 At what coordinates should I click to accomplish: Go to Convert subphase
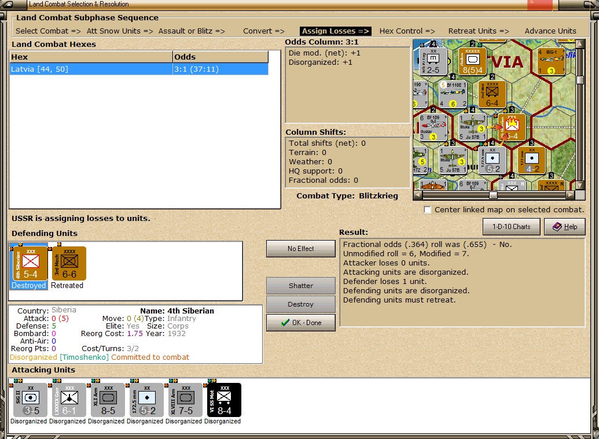(x=263, y=31)
